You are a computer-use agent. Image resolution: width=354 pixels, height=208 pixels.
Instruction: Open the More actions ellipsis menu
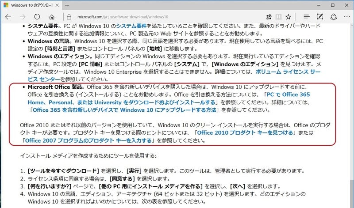(347, 17)
